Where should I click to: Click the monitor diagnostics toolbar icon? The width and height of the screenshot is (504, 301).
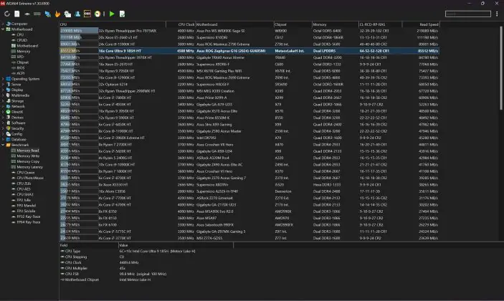click(67, 14)
